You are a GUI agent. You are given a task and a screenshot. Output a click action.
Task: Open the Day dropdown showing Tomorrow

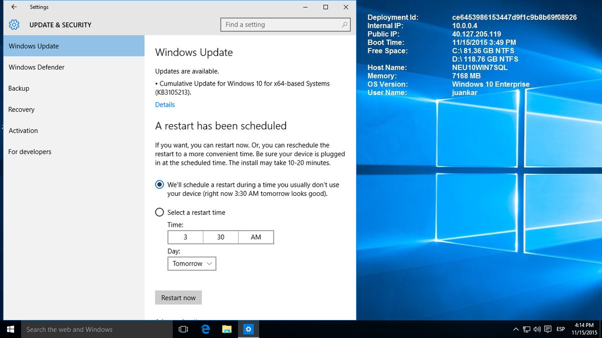click(192, 263)
